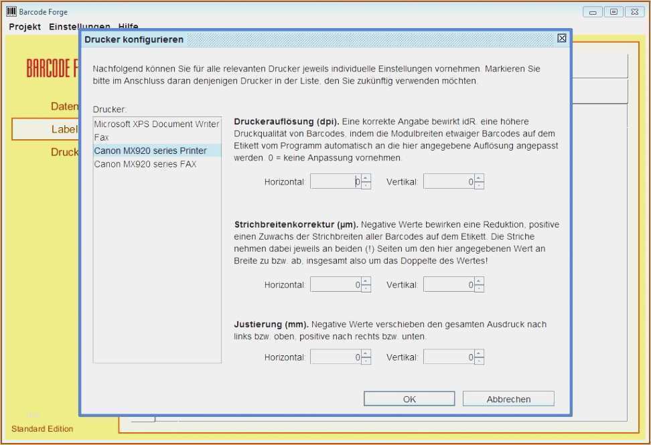The image size is (651, 445).
Task: Open the Projekt menu
Action: [x=25, y=27]
